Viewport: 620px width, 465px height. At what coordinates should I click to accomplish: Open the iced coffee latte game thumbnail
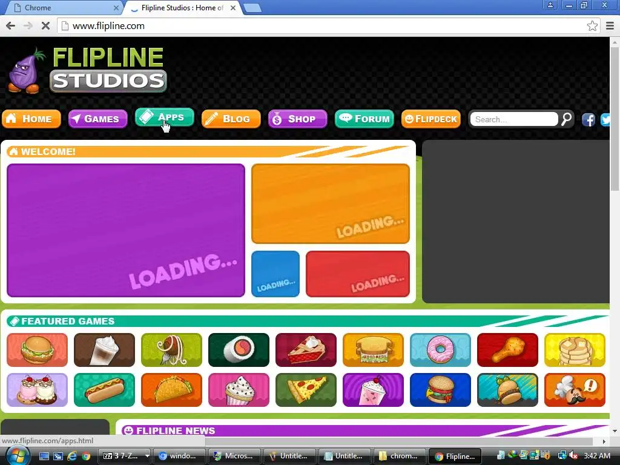click(104, 350)
